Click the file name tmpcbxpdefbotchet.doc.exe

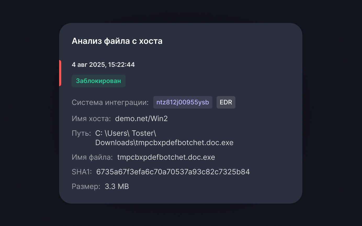(x=166, y=157)
